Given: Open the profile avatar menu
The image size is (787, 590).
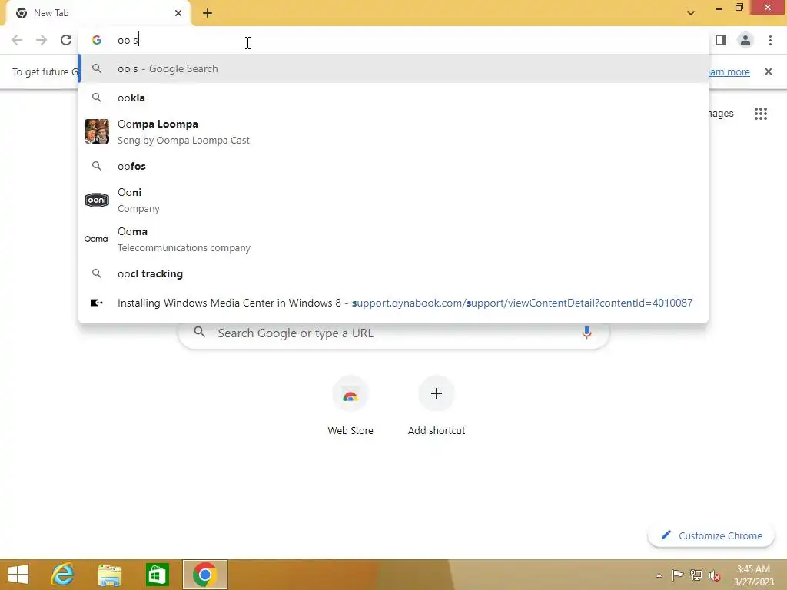Looking at the screenshot, I should pos(745,40).
